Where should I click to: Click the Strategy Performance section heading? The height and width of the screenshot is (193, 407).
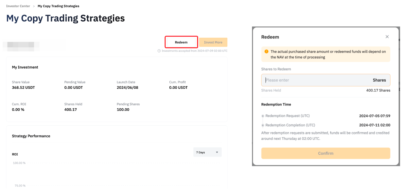tap(31, 136)
